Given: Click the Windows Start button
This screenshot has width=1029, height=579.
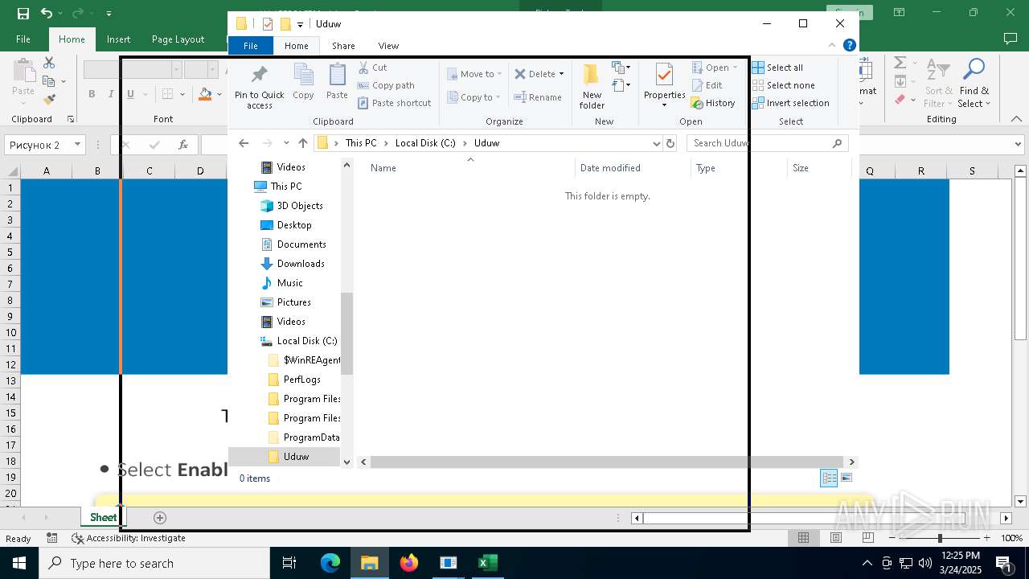Looking at the screenshot, I should tap(18, 563).
